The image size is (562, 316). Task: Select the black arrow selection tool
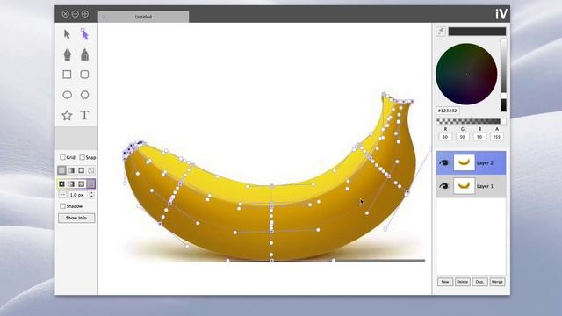coord(67,34)
